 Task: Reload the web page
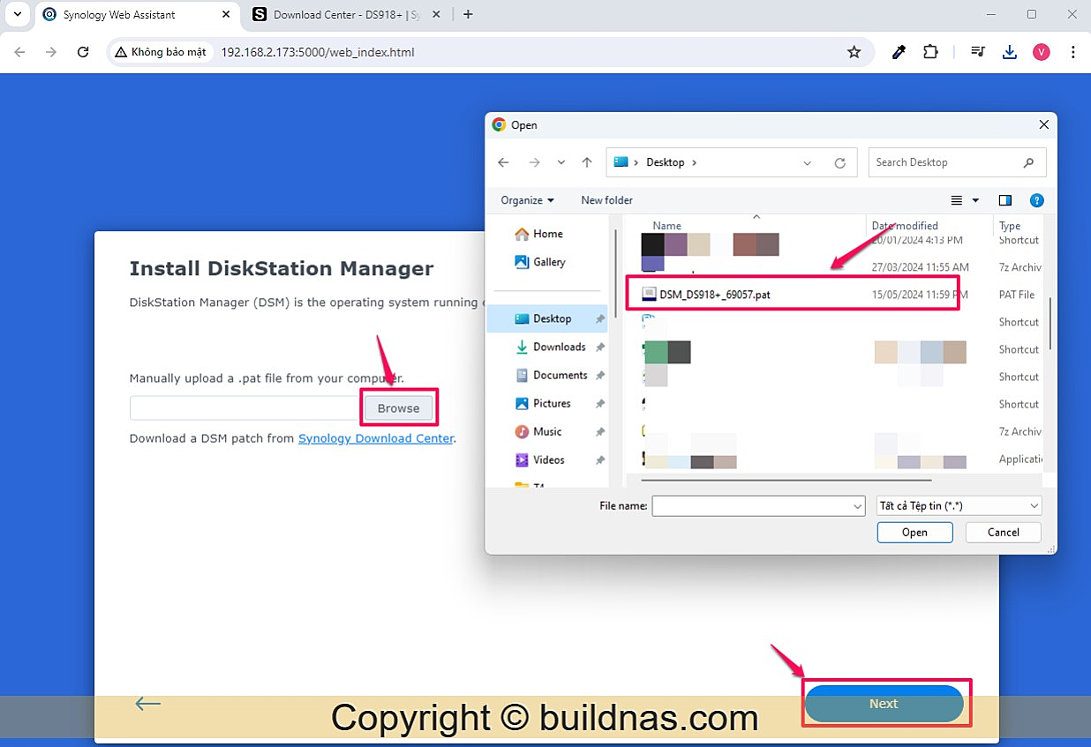[x=83, y=52]
